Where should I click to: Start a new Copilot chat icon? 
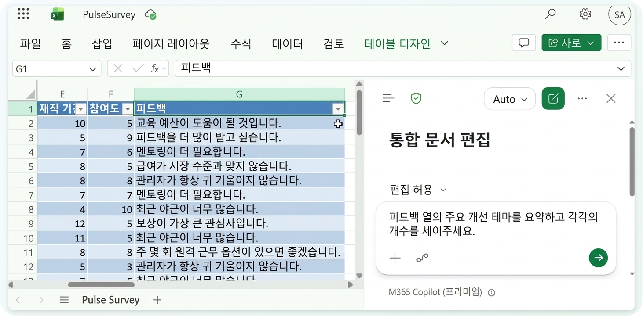click(553, 98)
